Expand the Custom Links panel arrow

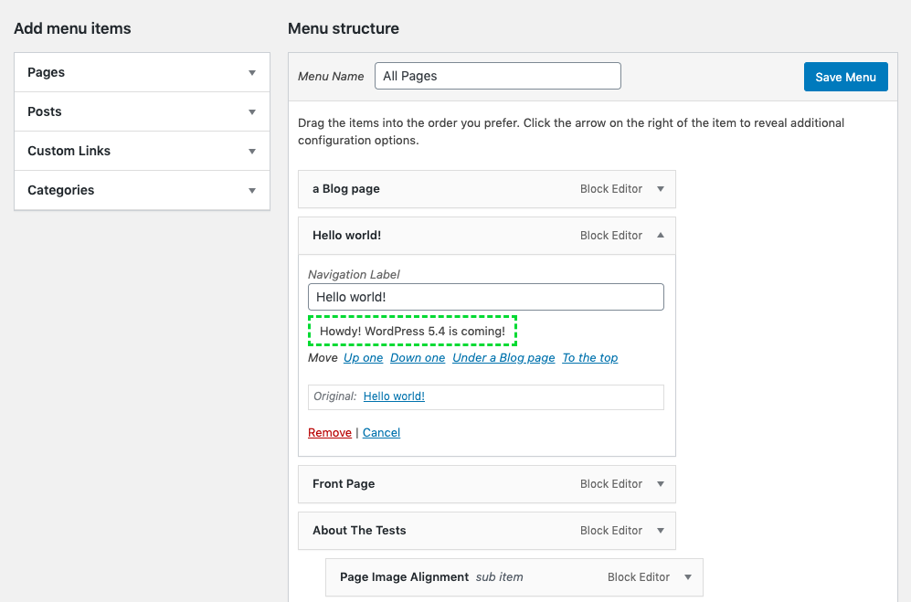252,152
